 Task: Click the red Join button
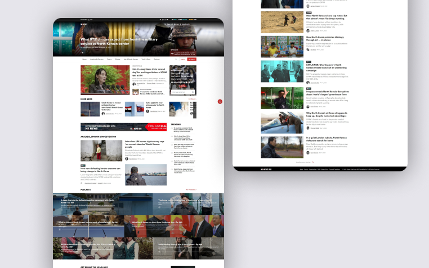click(x=192, y=59)
